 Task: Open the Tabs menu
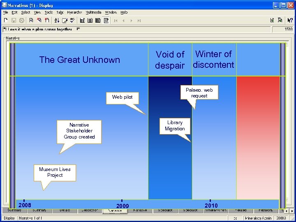tap(60, 12)
